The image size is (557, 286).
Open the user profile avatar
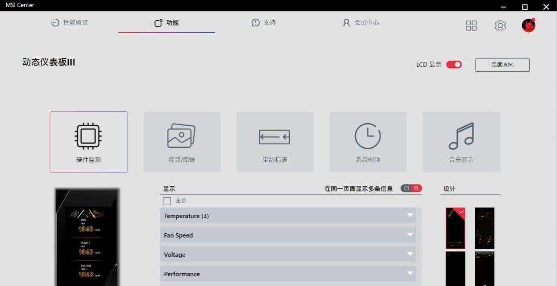click(528, 26)
